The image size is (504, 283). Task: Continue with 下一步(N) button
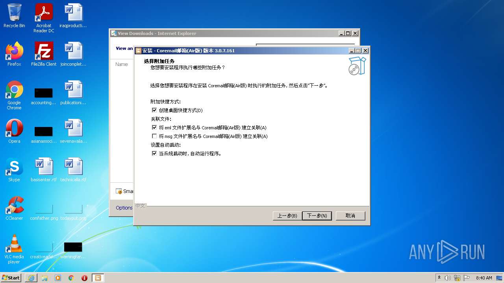click(317, 216)
